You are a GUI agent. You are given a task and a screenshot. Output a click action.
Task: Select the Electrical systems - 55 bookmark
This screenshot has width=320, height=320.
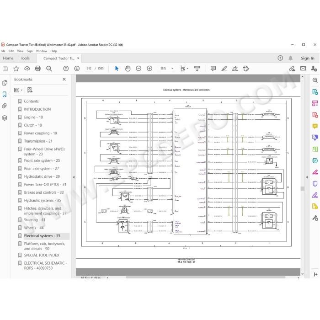pos(42,236)
